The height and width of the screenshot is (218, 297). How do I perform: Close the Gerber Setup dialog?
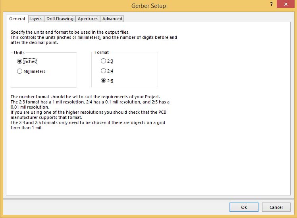[x=286, y=4]
